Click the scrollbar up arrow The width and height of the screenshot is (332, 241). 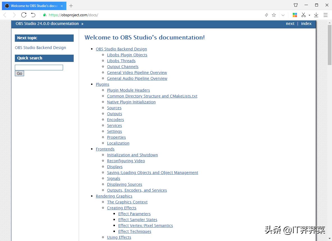[329, 22]
